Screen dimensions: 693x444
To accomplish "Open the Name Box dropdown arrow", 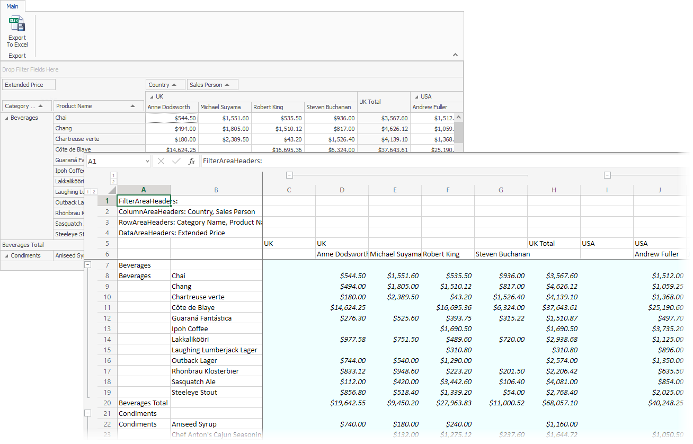I will 147,161.
